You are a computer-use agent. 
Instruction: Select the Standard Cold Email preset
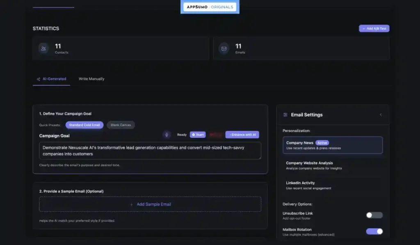84,125
